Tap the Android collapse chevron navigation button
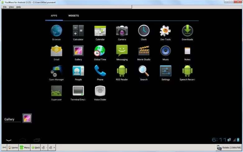Image resolution: width=243 pixels, height=152 pixels. pos(9,140)
